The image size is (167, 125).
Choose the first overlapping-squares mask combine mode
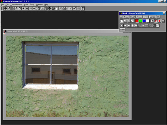tap(122, 21)
